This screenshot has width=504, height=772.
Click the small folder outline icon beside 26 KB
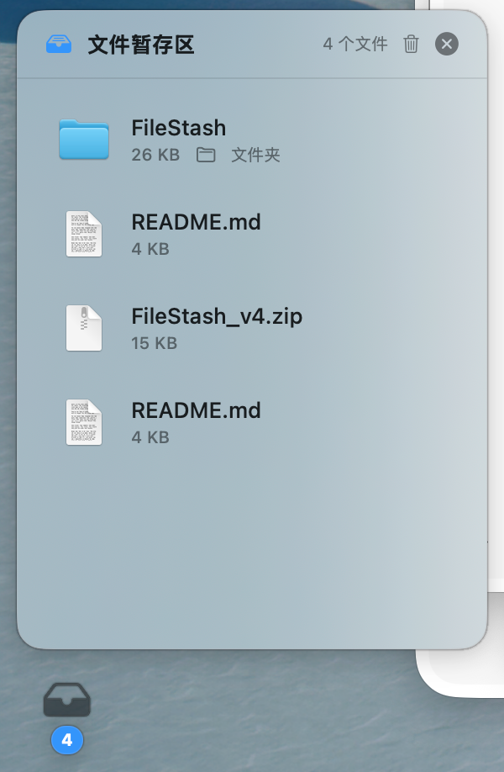206,155
